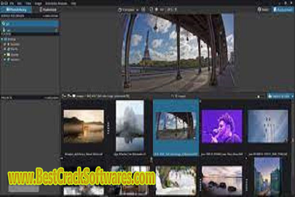Select the highlighted top row in Source Browser
Viewport: 295px width, 197px height.
[30, 24]
